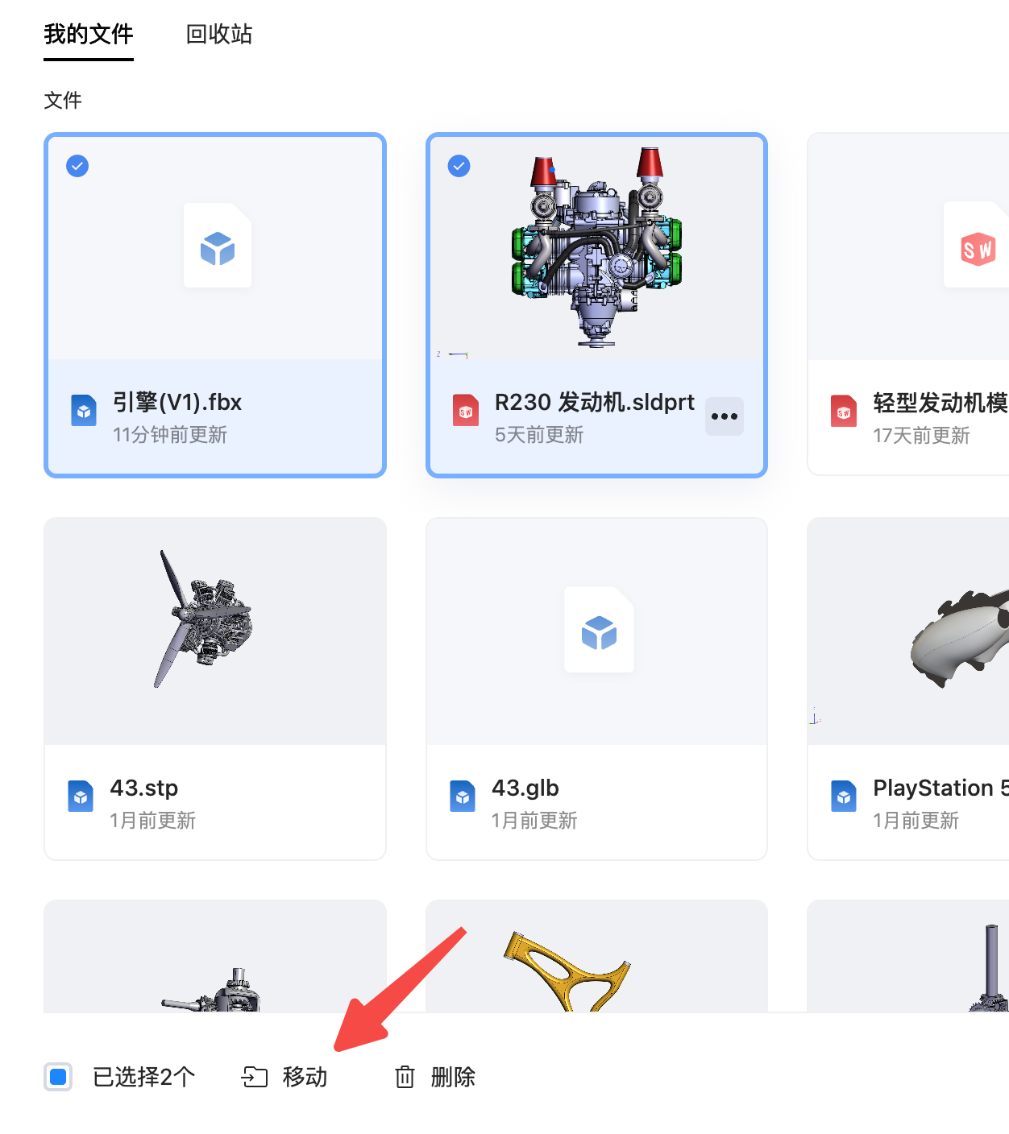Uncheck the R230 发动机.sldprt selection checkmark

click(459, 166)
